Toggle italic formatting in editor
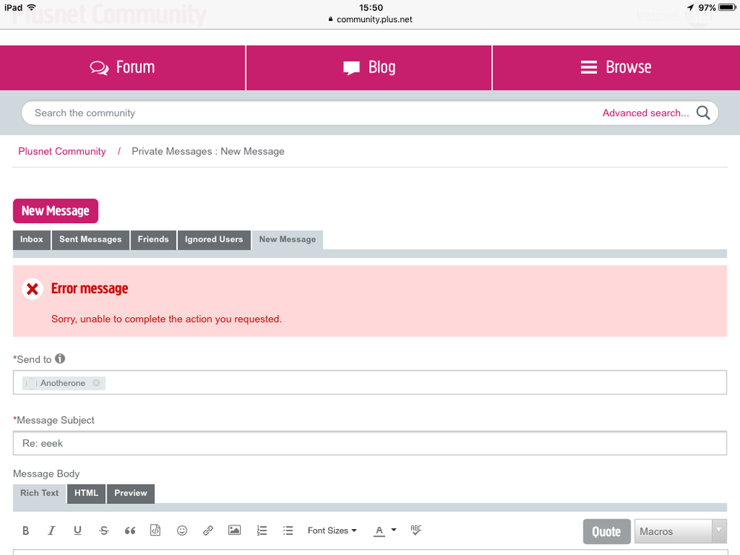740x555 pixels. [x=51, y=531]
